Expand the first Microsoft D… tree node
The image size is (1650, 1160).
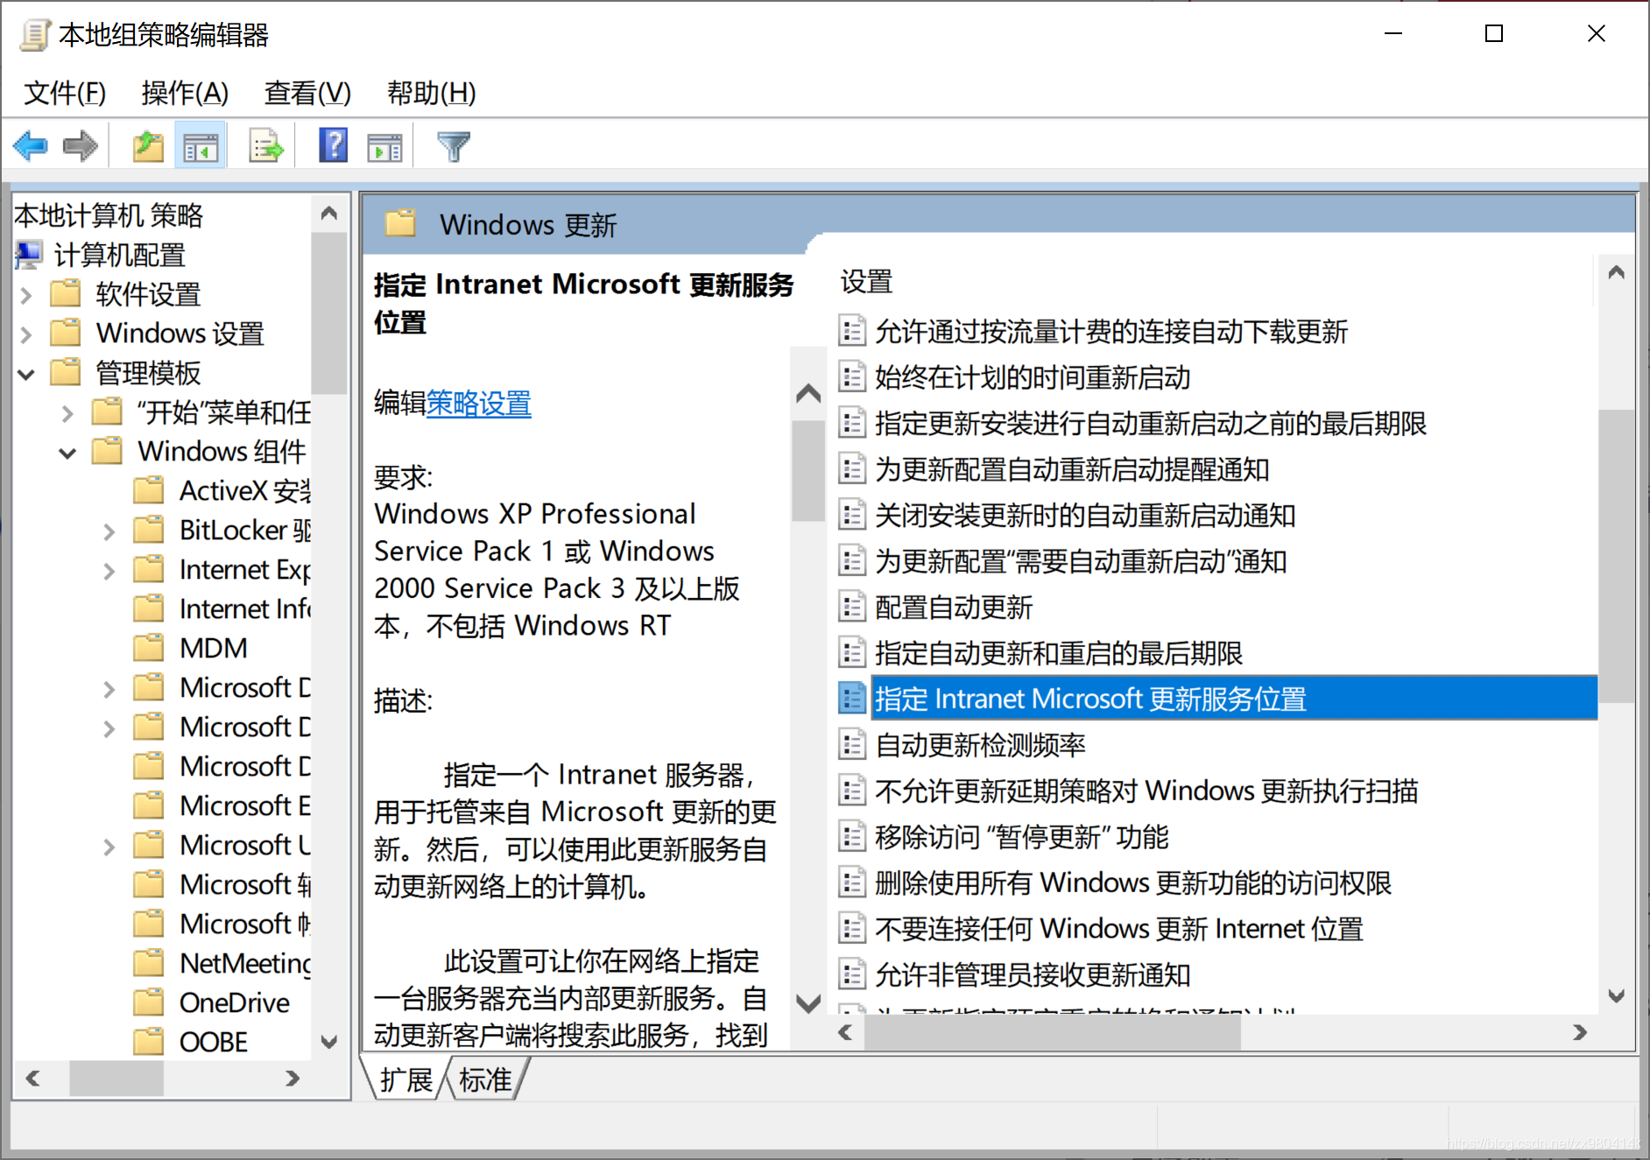click(109, 689)
